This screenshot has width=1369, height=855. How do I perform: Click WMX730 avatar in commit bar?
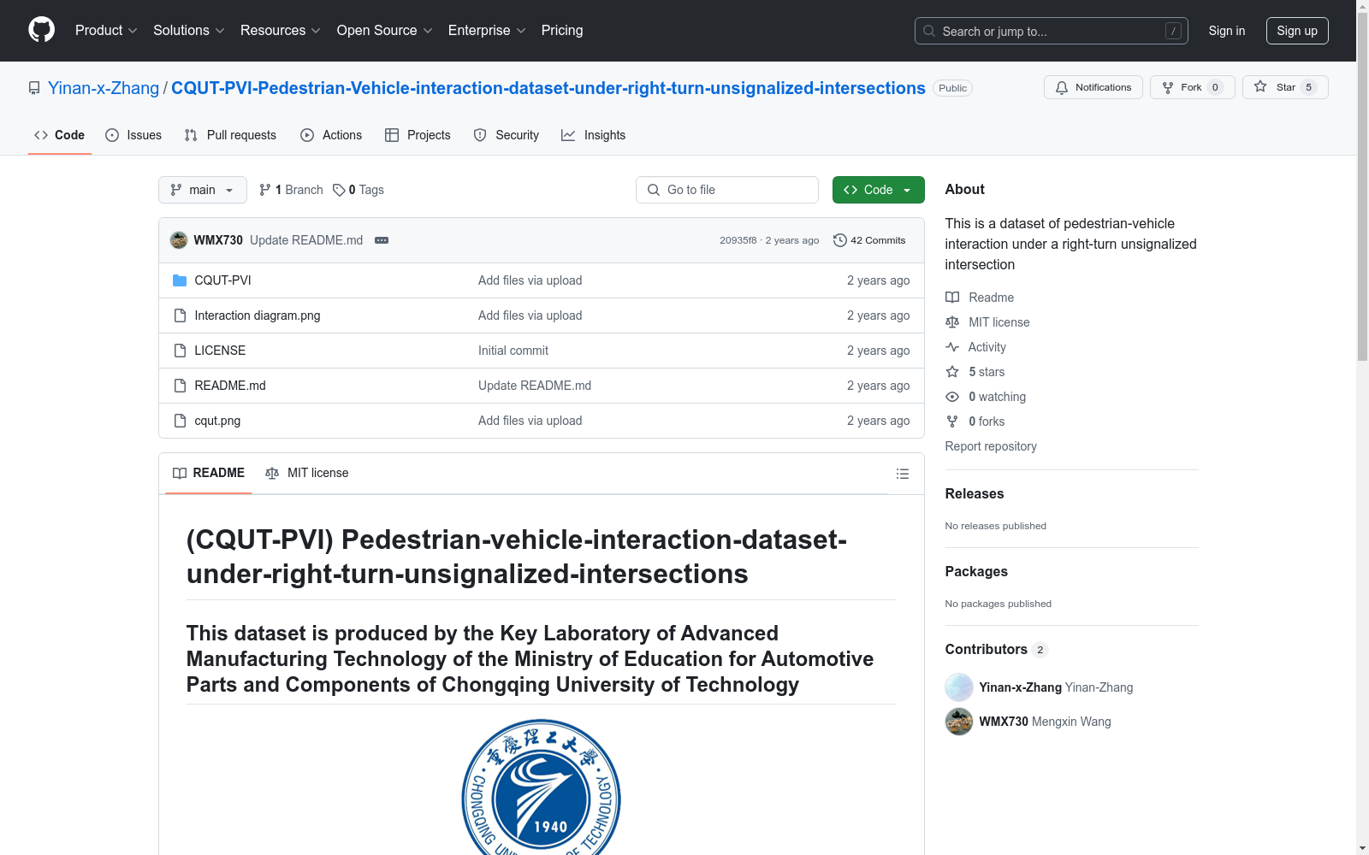[179, 240]
